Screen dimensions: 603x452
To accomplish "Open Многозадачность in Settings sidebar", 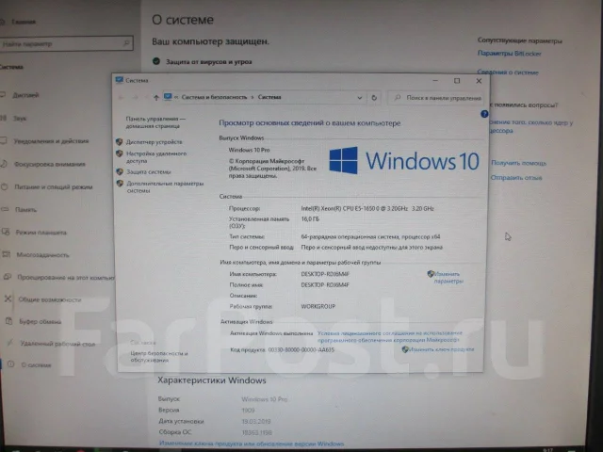I will pos(42,255).
